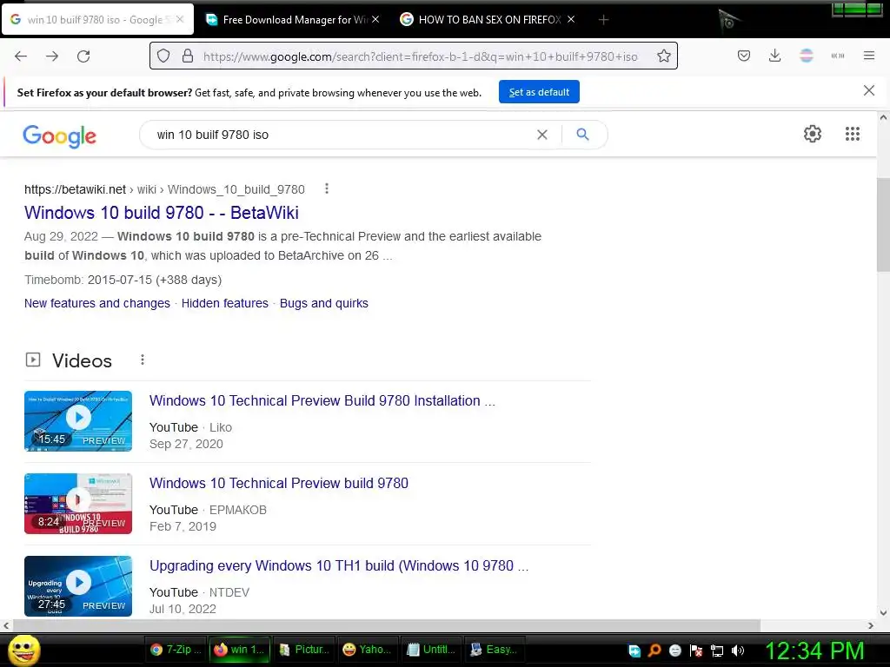This screenshot has width=890, height=667.
Task: Click the striped flag extension icon
Action: [806, 56]
